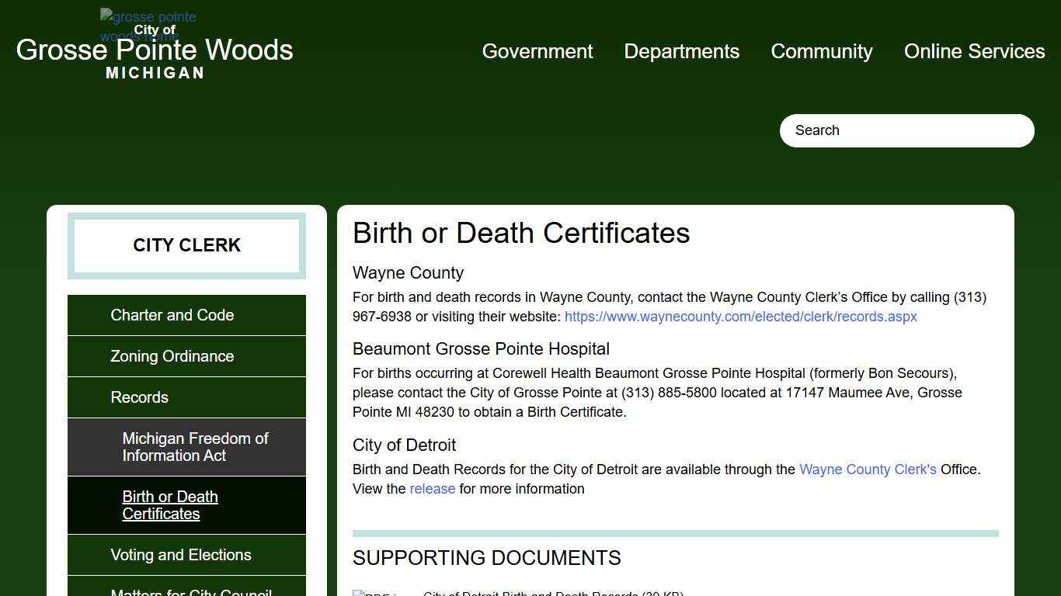
Task: Open the Government navigation menu
Action: tap(537, 51)
